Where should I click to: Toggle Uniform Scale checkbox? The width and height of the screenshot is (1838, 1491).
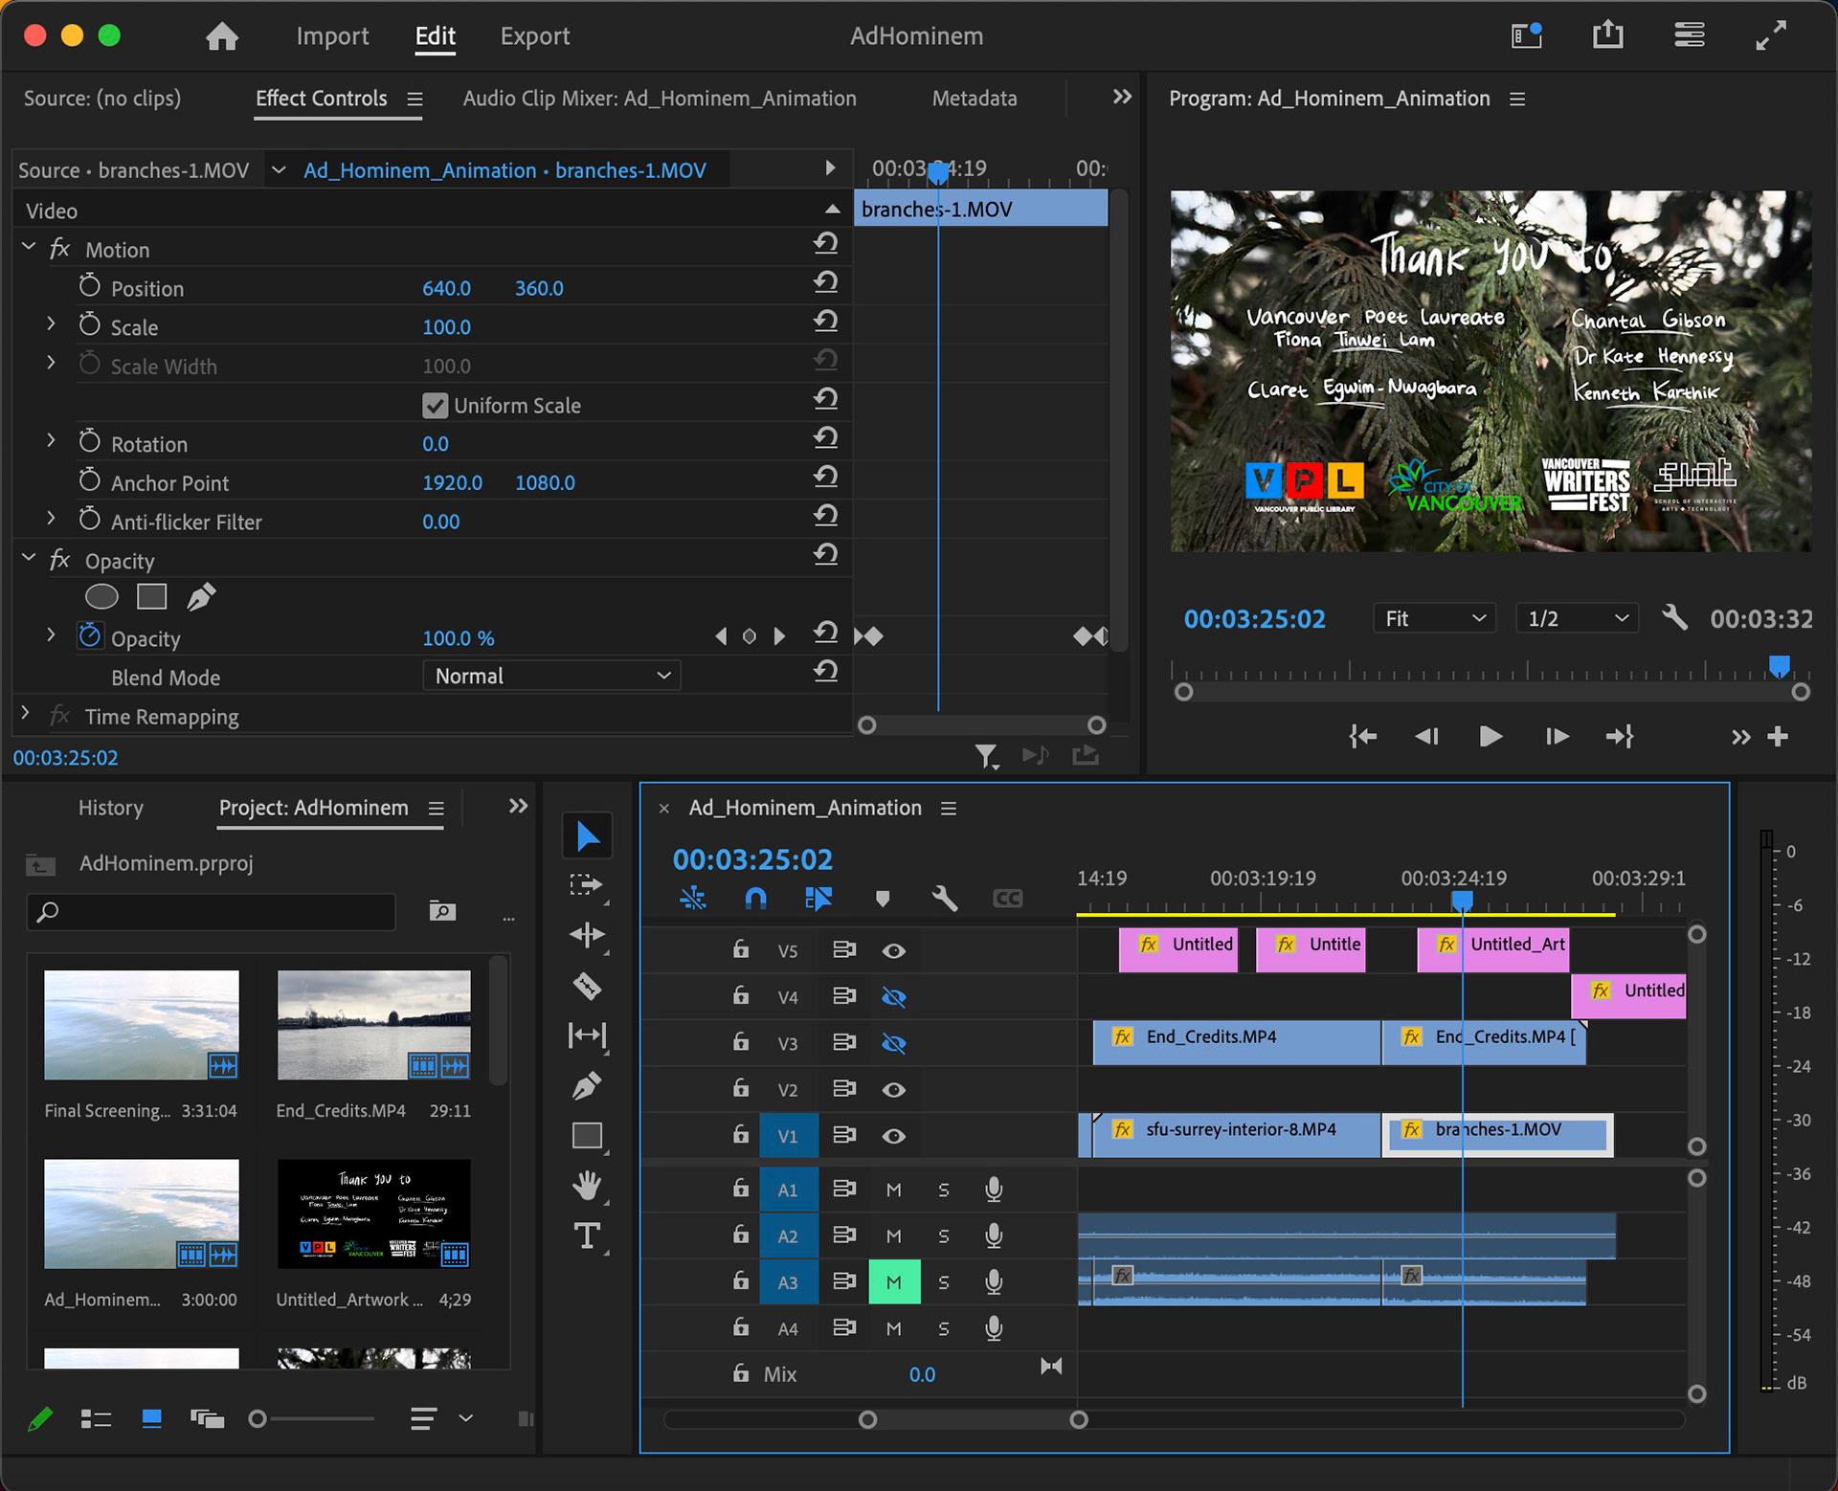[x=435, y=406]
